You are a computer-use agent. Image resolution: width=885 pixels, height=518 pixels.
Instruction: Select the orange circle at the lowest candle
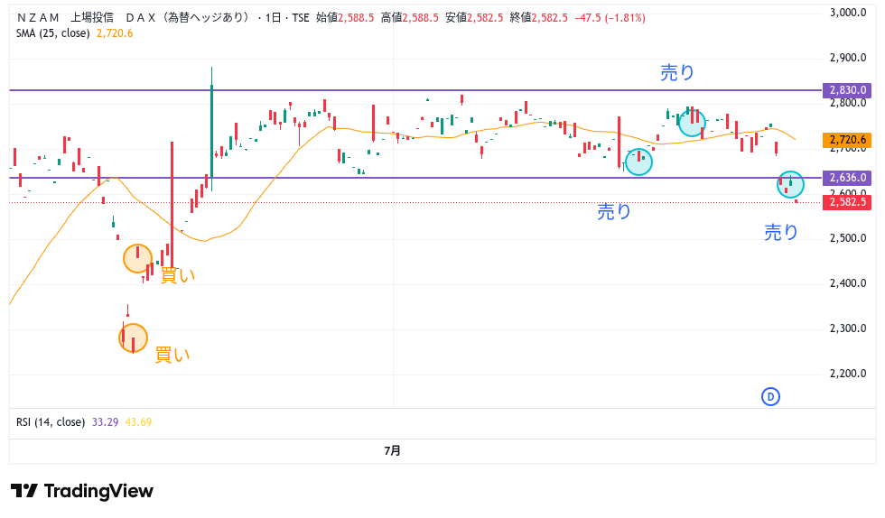133,338
